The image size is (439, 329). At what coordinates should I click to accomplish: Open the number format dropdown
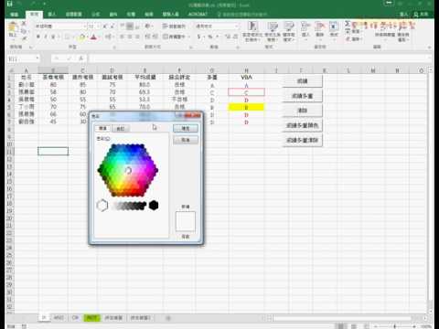coord(237,27)
